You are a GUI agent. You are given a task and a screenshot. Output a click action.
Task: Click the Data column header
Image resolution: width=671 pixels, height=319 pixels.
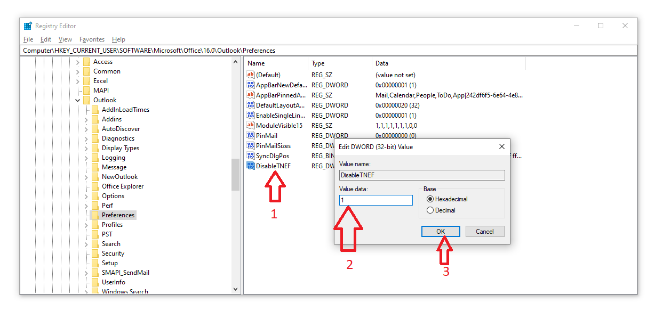coord(449,63)
